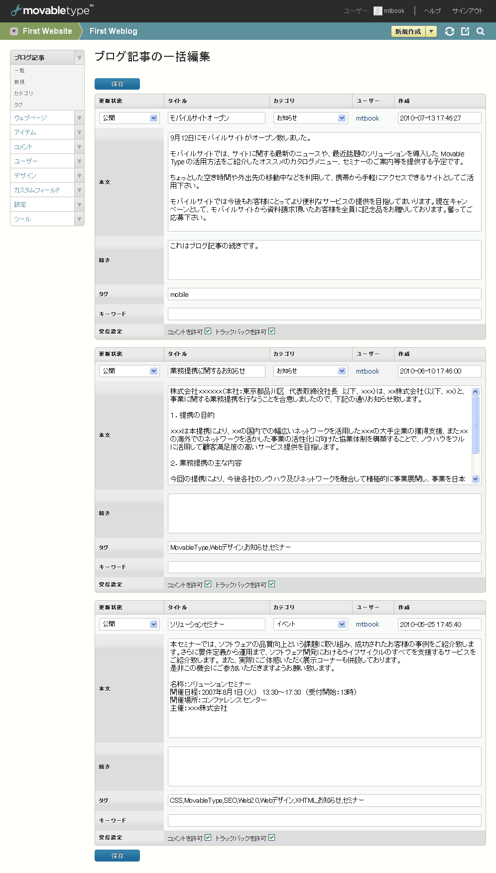The width and height of the screenshot is (496, 873).
Task: Open the 設定 sidebar menu
Action: 20,205
